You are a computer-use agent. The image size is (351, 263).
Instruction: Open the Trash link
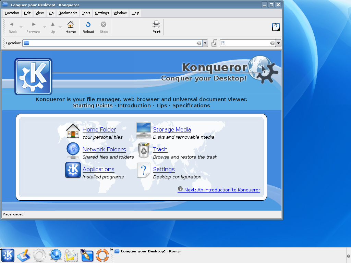160,149
